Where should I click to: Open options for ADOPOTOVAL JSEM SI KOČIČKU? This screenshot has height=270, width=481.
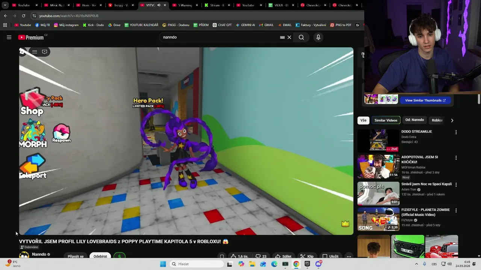pos(456,158)
